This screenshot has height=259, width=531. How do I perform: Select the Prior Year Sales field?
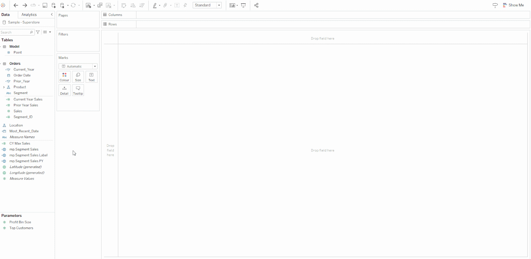coord(26,105)
